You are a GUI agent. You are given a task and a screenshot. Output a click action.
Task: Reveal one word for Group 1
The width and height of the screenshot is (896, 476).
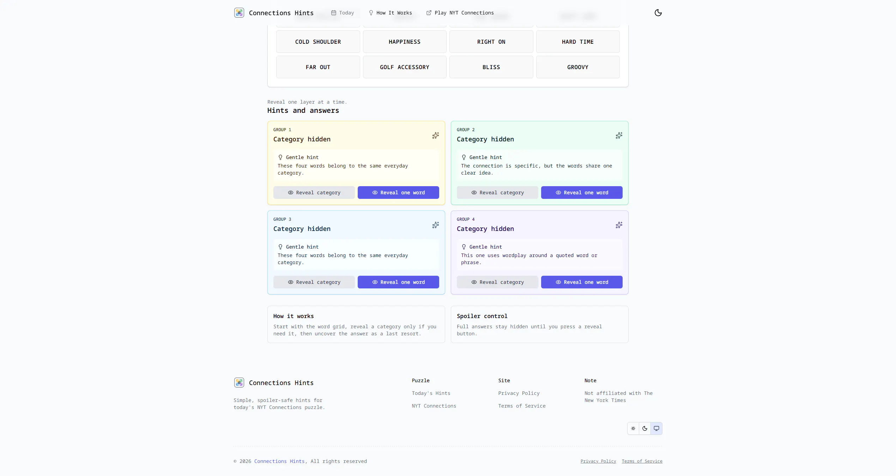point(398,193)
